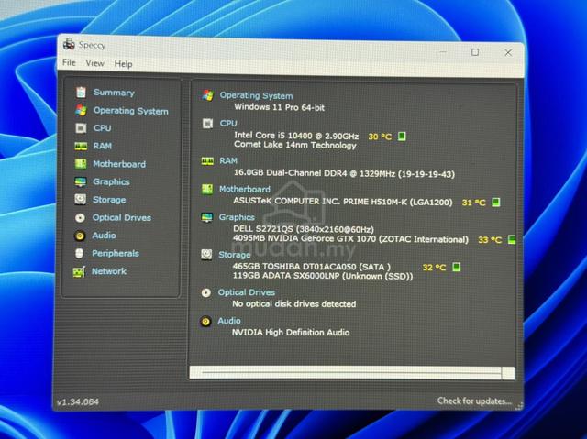Click the Check for updates link
This screenshot has width=587, height=439.
[474, 401]
